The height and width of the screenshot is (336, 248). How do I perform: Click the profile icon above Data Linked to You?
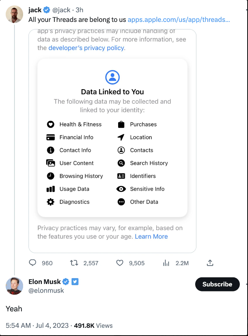tap(112, 77)
